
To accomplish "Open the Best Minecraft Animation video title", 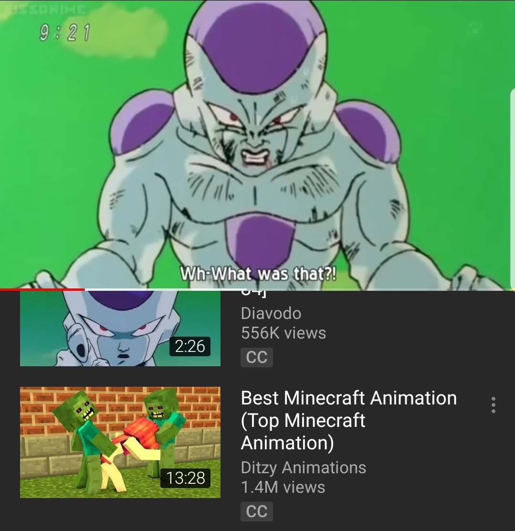I will click(x=349, y=420).
